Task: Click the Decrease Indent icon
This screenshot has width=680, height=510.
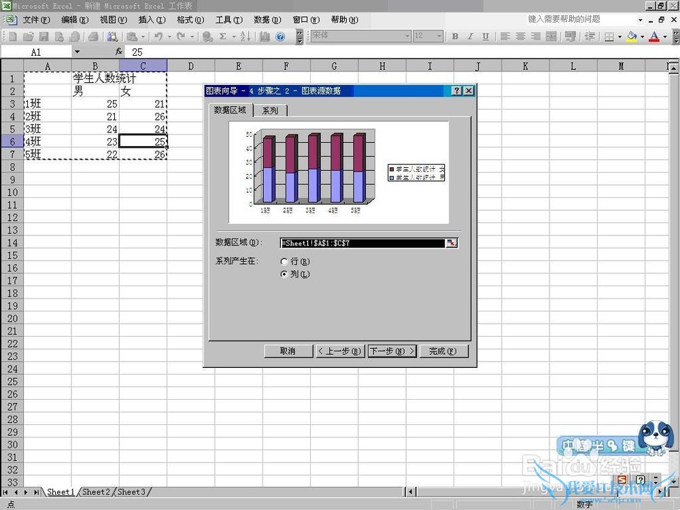Action: click(590, 37)
